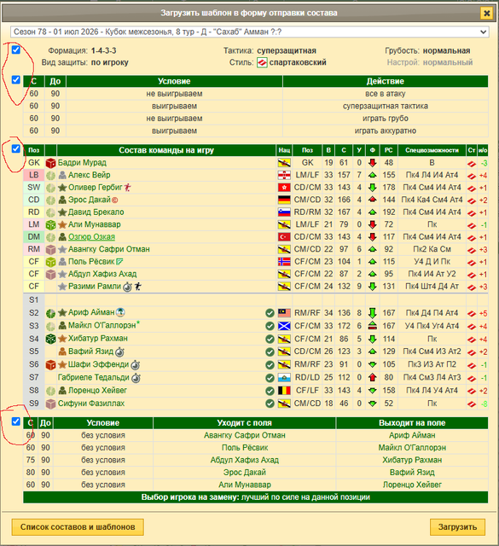Click the green check icon in Ариф Айман row
Image resolution: width=499 pixels, height=546 pixels.
[270, 313]
